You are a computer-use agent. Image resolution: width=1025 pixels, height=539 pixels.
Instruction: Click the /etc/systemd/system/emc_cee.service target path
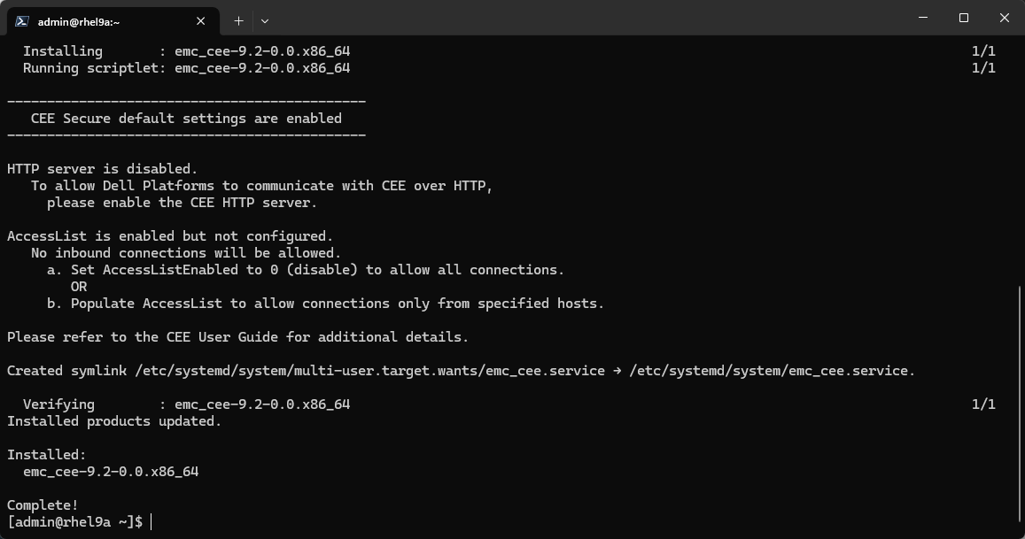pyautogui.click(x=772, y=371)
